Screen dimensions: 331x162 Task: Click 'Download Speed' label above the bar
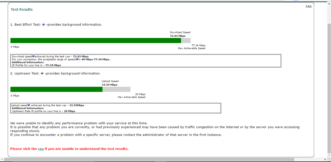tap(180, 32)
